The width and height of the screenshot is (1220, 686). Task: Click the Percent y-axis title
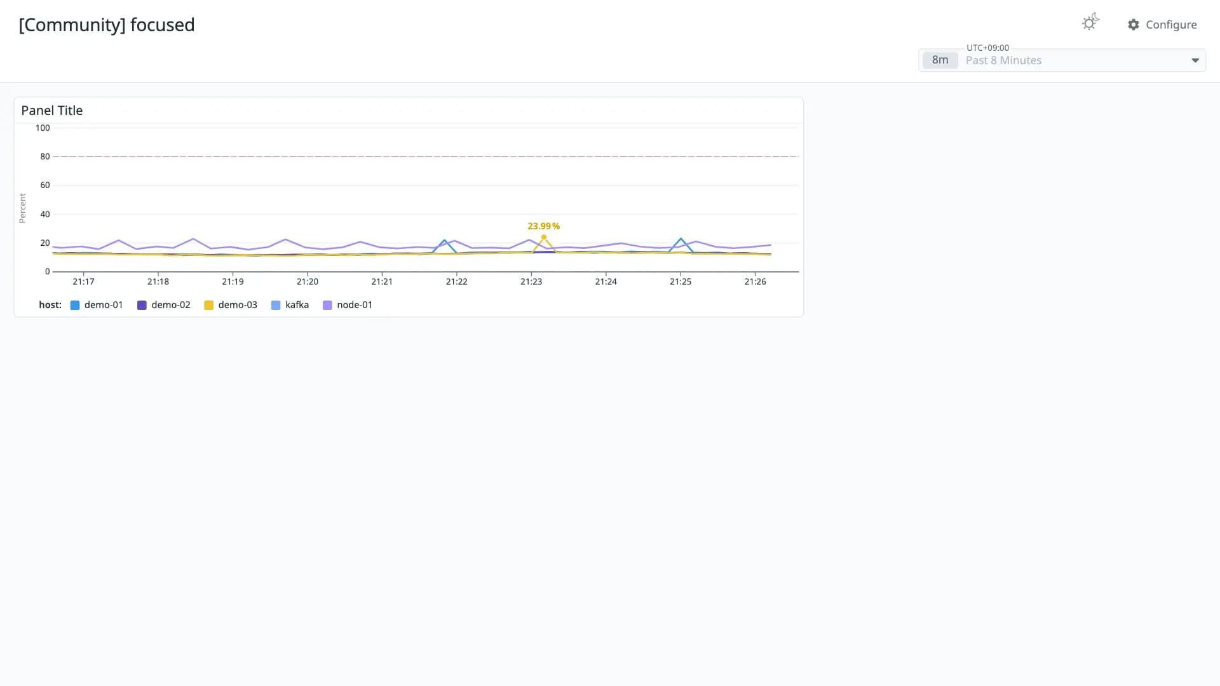(23, 208)
